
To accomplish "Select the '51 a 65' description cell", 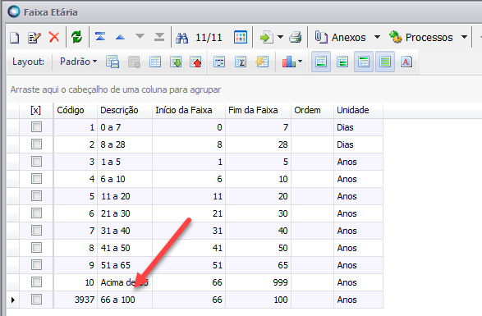I will click(x=125, y=265).
